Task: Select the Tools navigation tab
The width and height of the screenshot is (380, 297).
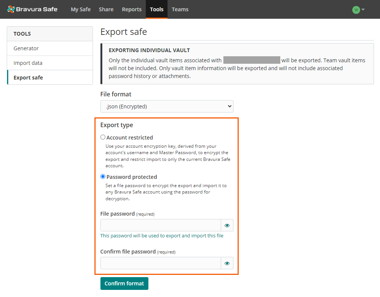Action: pyautogui.click(x=156, y=9)
